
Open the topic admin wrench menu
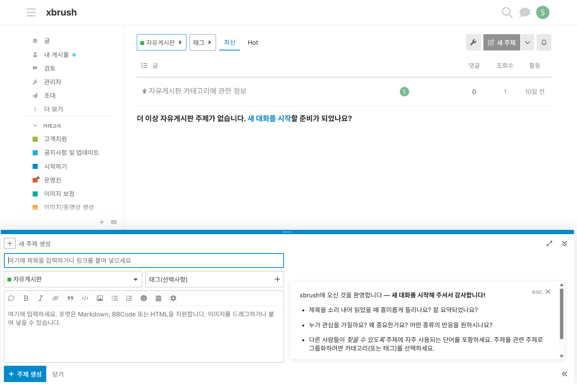(x=473, y=42)
